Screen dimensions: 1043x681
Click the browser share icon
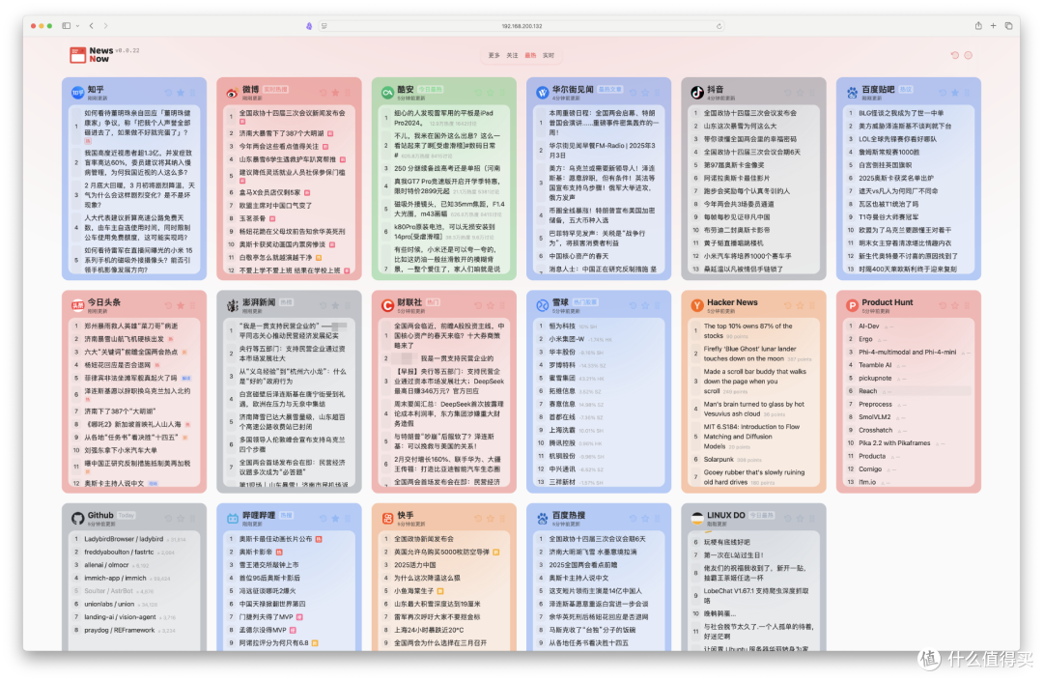click(978, 26)
